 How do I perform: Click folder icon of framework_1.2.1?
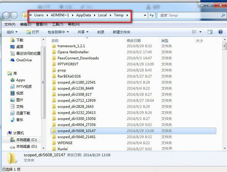54,46
